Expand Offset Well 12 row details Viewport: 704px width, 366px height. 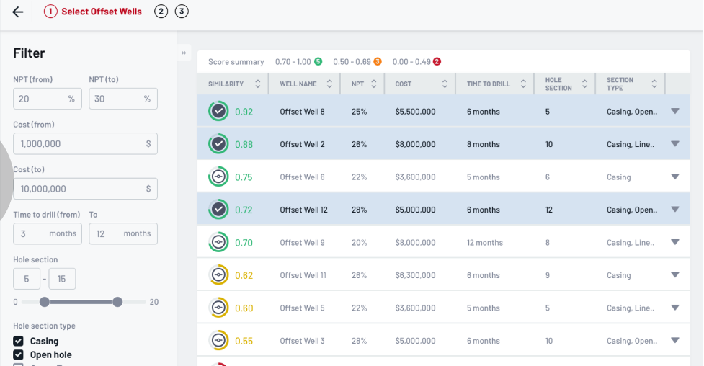(674, 210)
